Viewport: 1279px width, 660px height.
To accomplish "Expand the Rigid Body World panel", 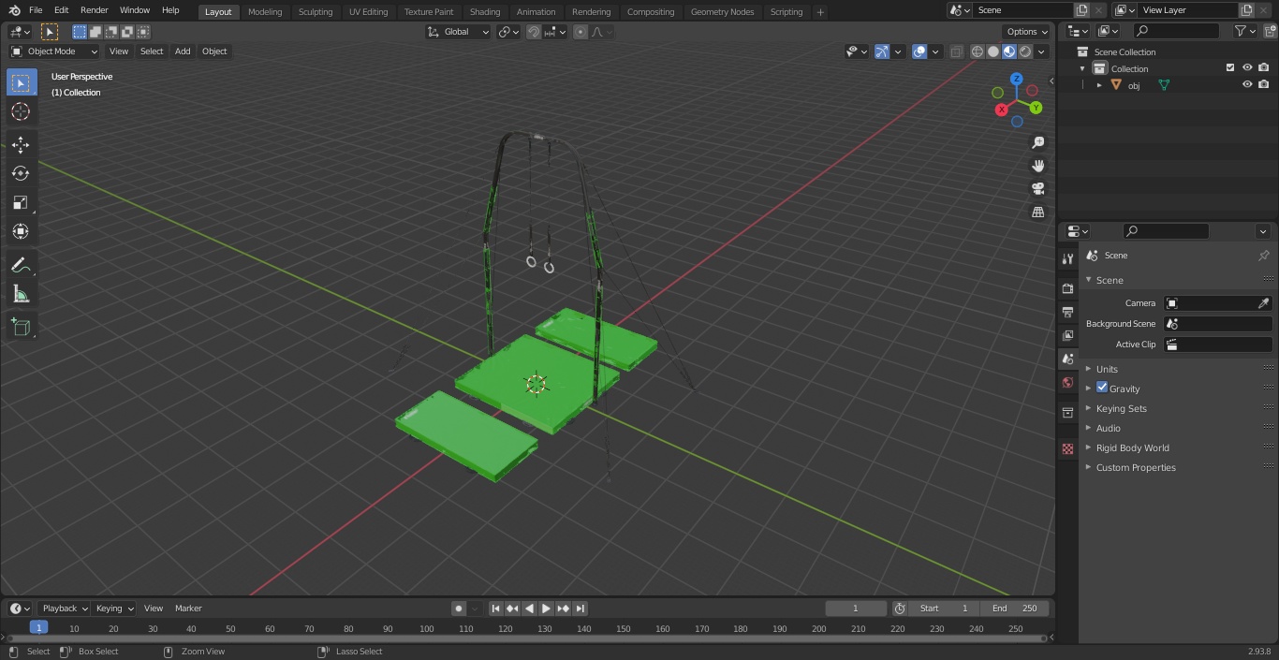I will click(x=1132, y=447).
